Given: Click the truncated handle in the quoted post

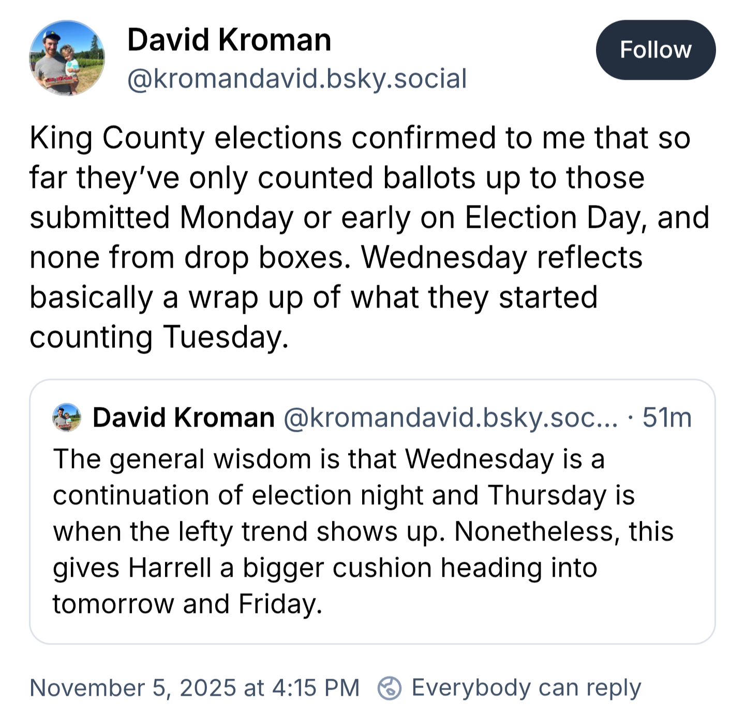Looking at the screenshot, I should (x=450, y=418).
